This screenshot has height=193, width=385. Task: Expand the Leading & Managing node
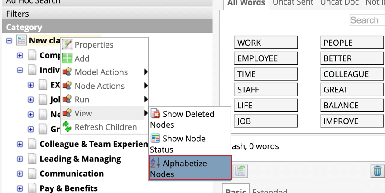[x=20, y=159]
